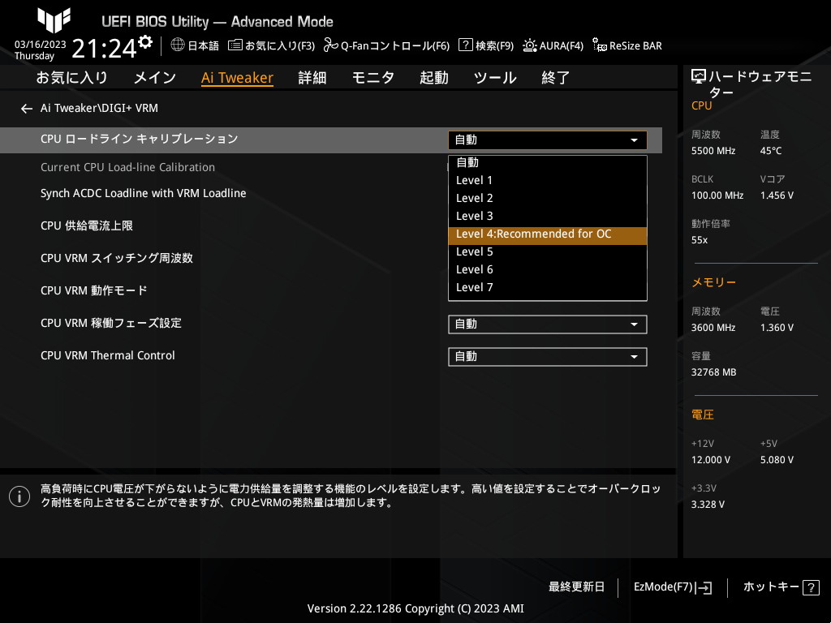Open CPU VRM 稼働フェーズ設定 dropdown
The width and height of the screenshot is (831, 623).
[x=548, y=324]
